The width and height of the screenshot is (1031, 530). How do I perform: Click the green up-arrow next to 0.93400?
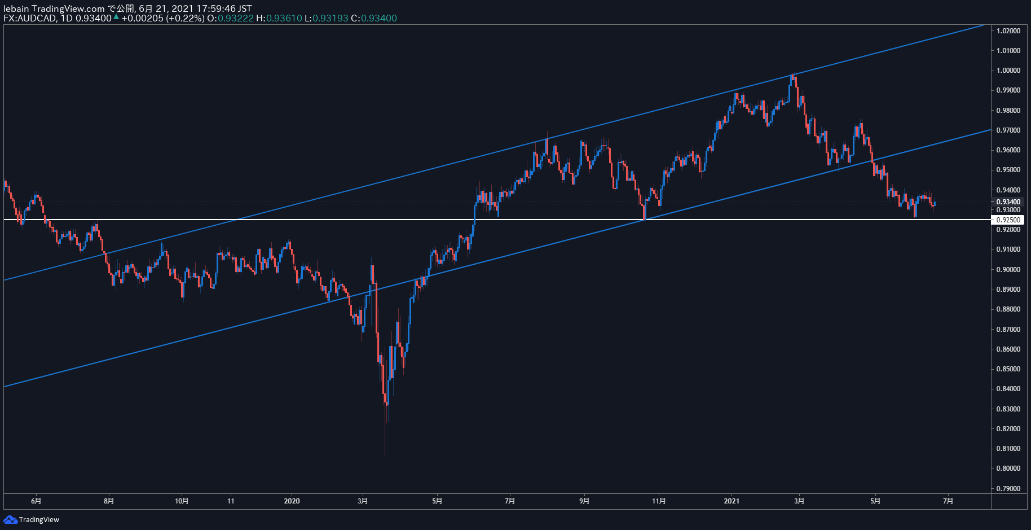[x=116, y=17]
